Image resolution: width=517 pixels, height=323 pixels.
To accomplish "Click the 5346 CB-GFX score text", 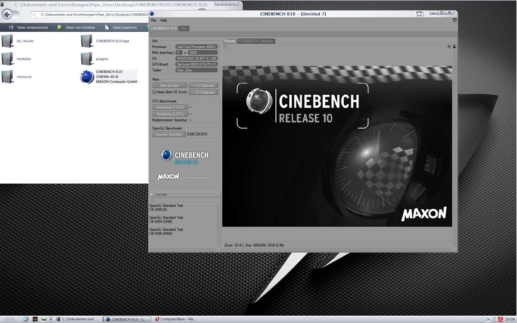I will [197, 134].
